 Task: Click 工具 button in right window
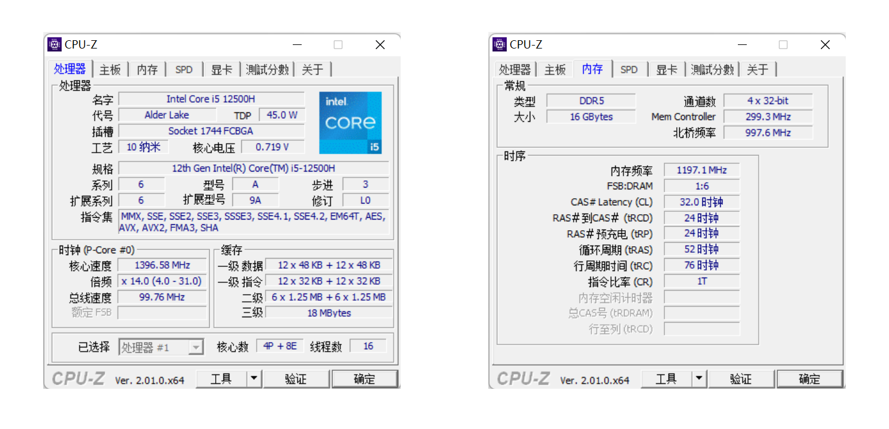666,379
